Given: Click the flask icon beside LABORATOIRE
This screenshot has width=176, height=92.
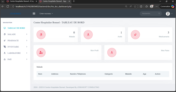Looking at the screenshot, I should (5, 53).
